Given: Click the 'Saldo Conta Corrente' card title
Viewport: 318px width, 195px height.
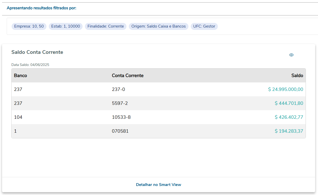Looking at the screenshot, I should click(37, 52).
